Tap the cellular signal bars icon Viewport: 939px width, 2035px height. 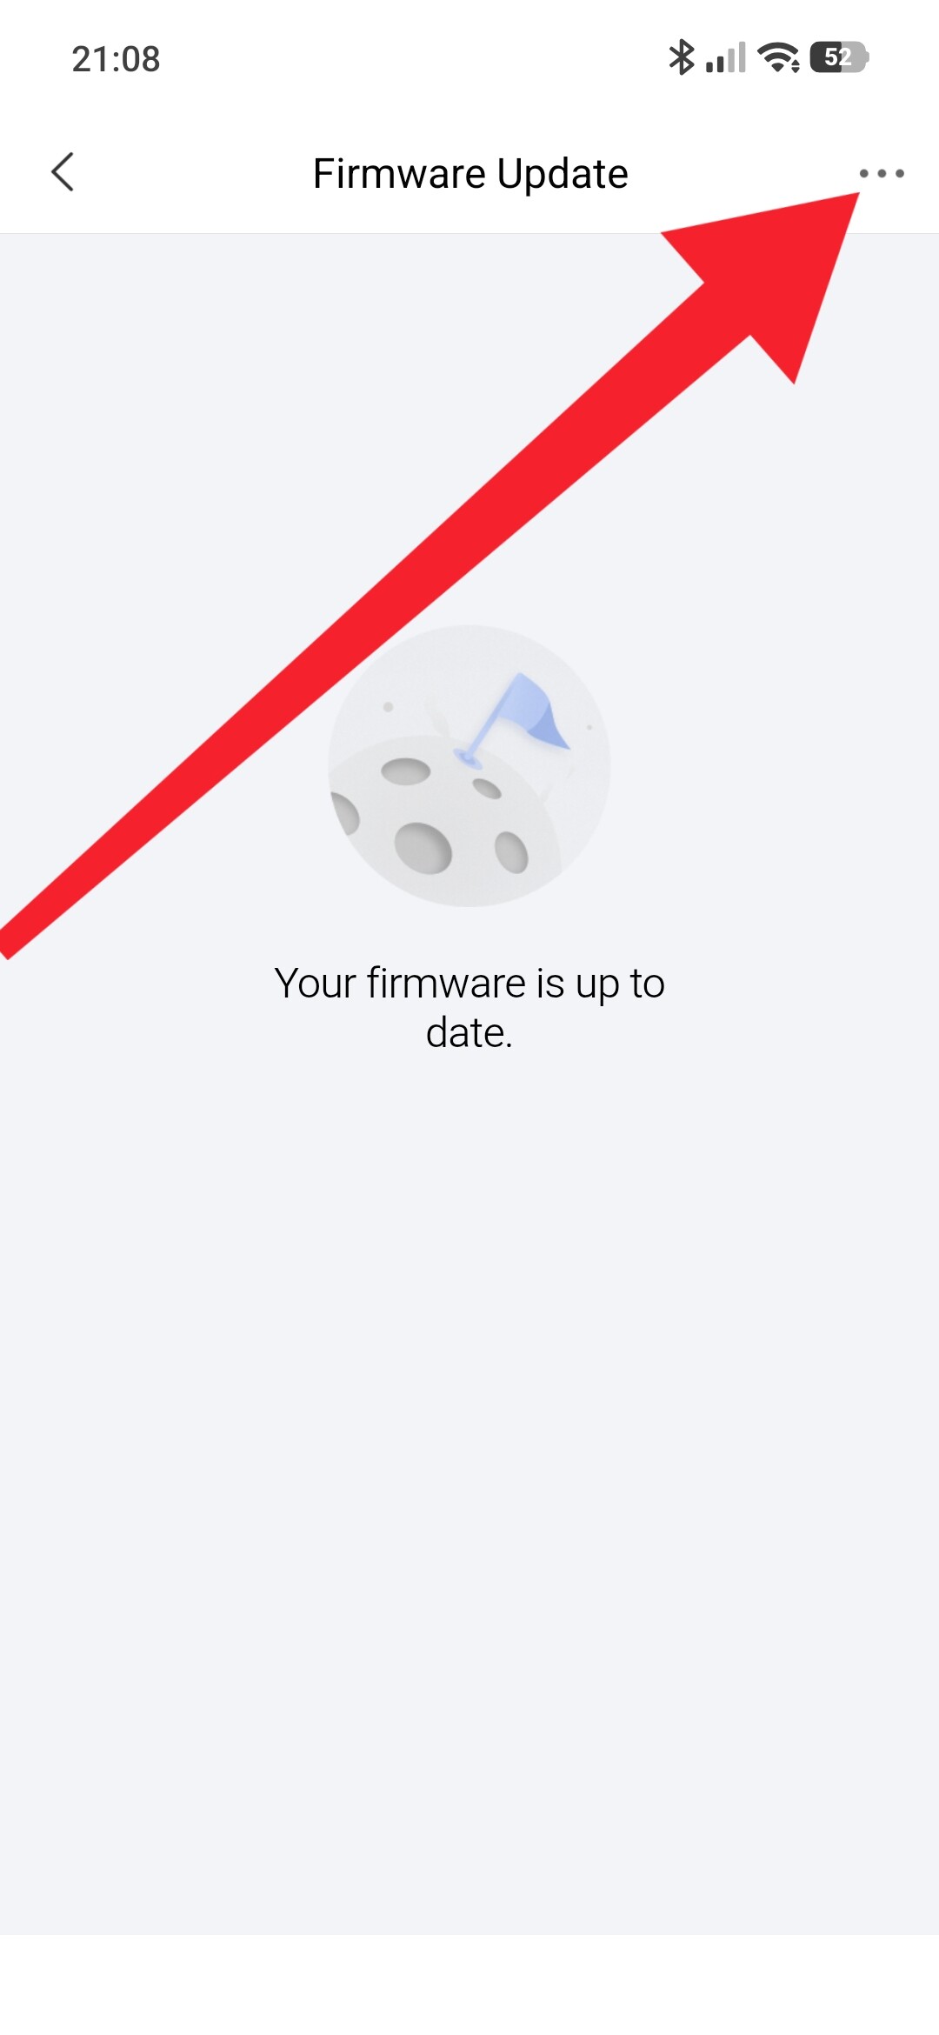[726, 57]
